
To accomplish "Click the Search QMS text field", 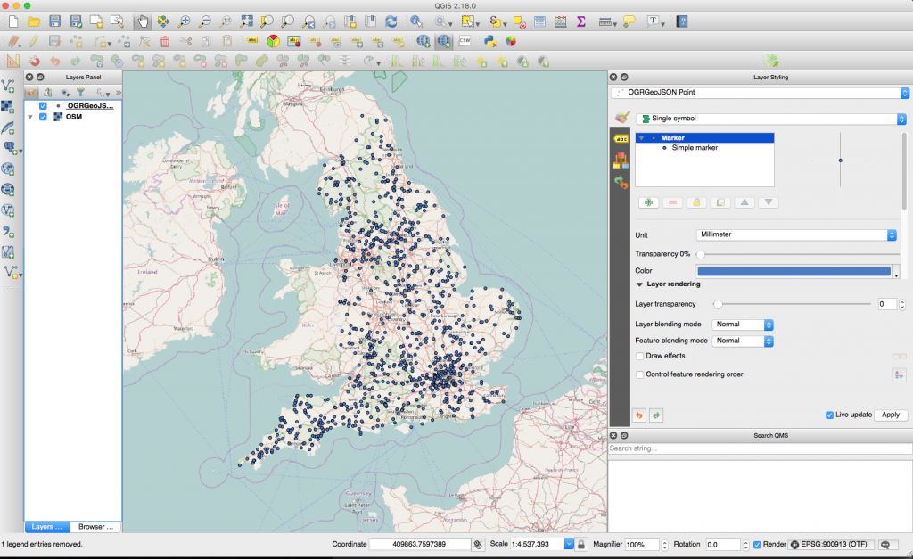I will (x=760, y=448).
